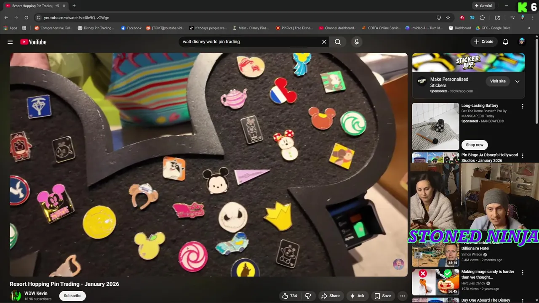539x303 pixels.
Task: Open the 7tv extension icon
Action: 472,18
